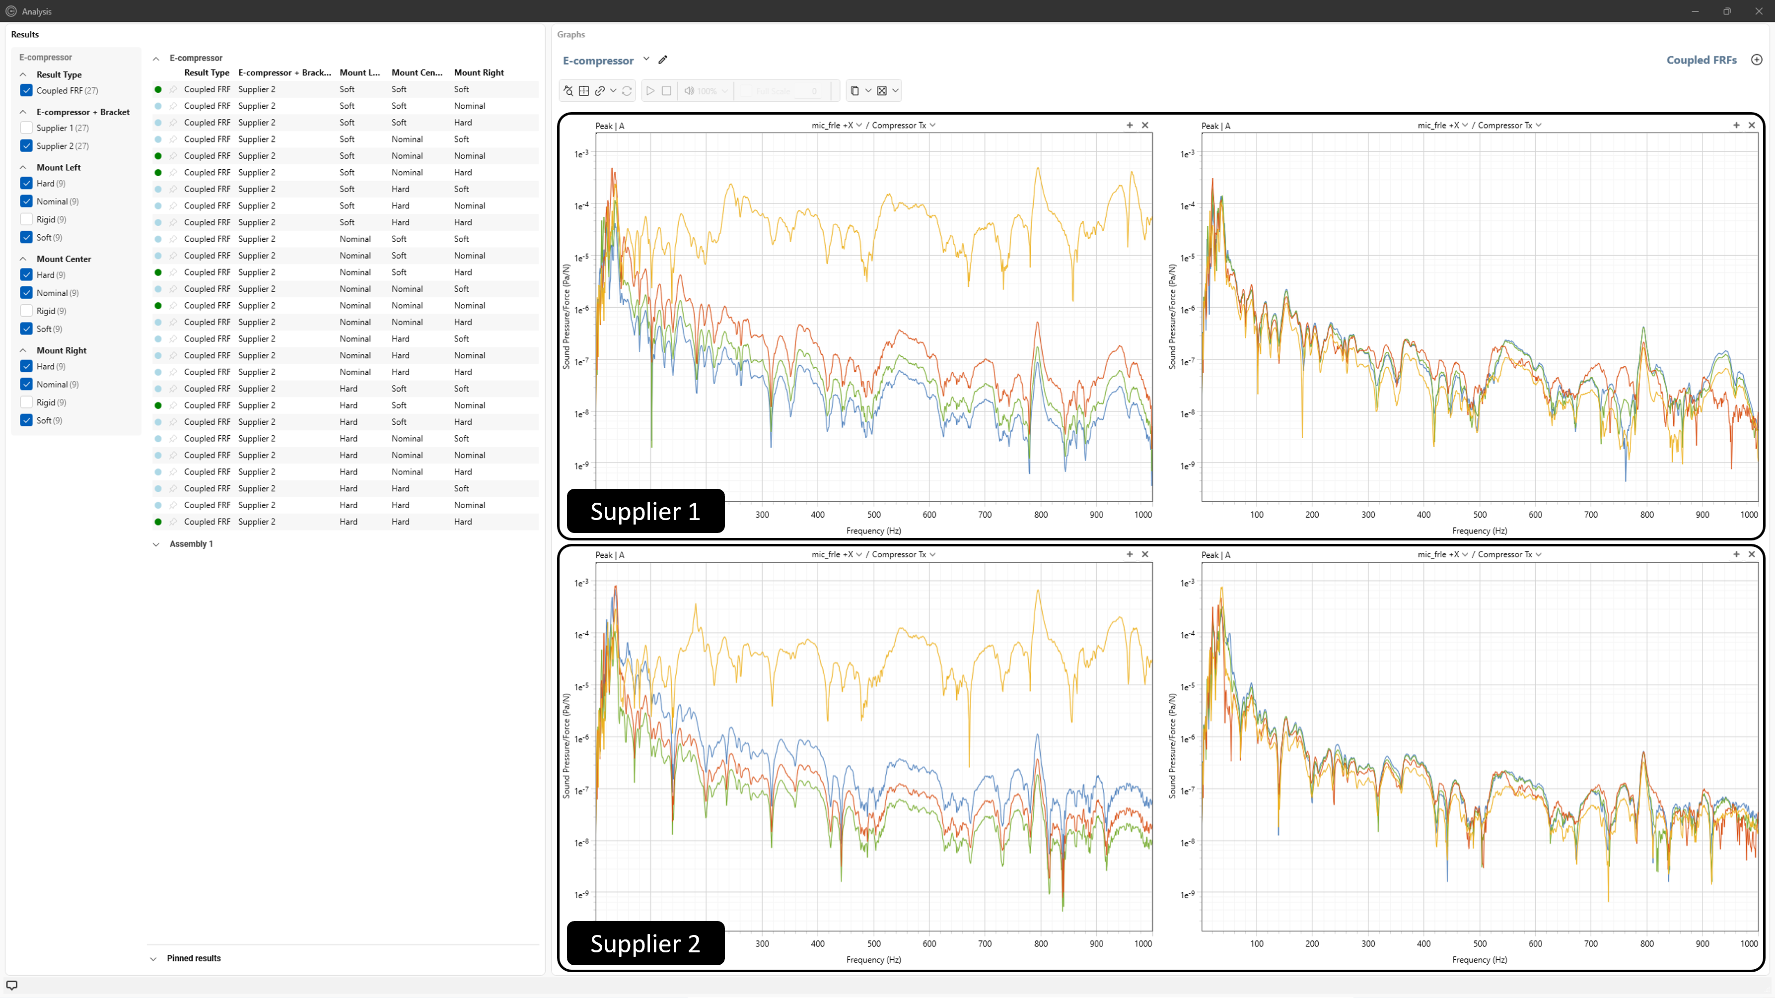Click the curve zoom/inspect tool icon

point(568,90)
